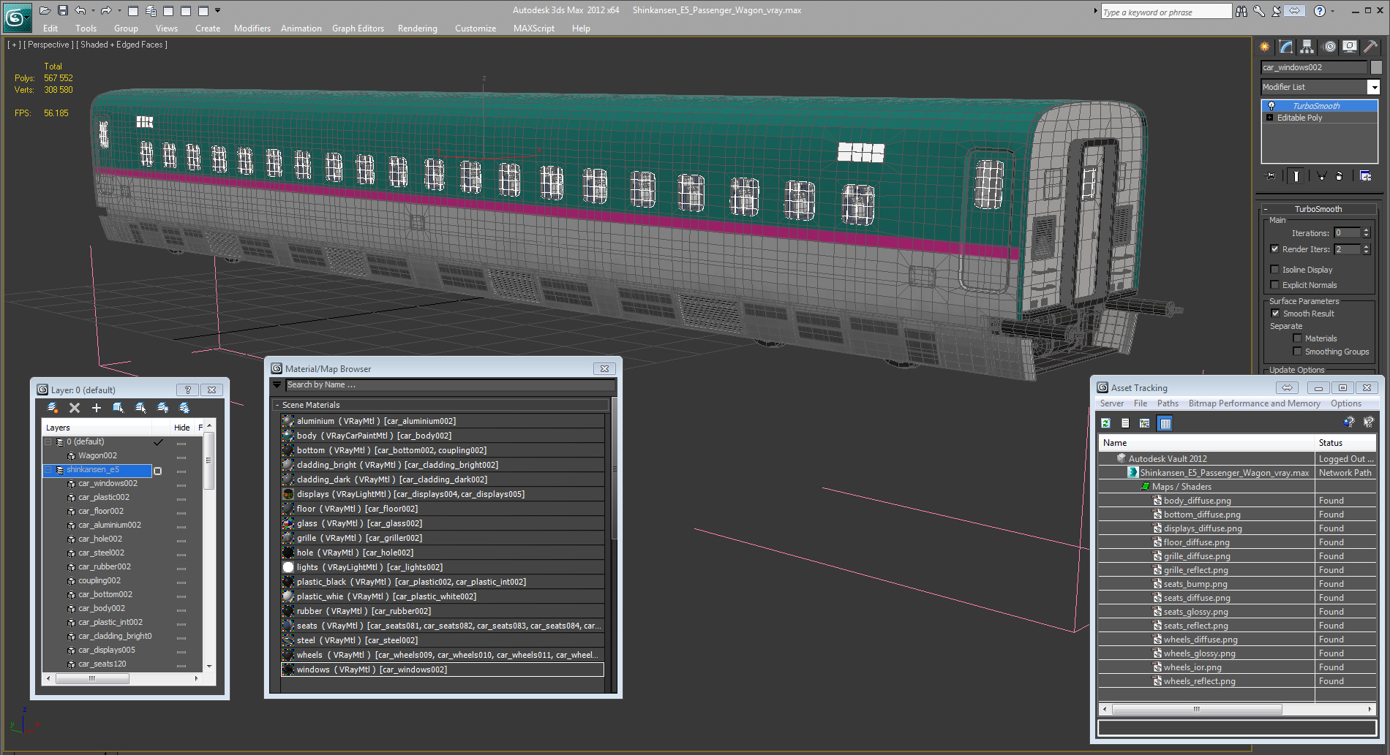The image size is (1390, 755).
Task: Click the Open File folder icon
Action: [x=45, y=10]
